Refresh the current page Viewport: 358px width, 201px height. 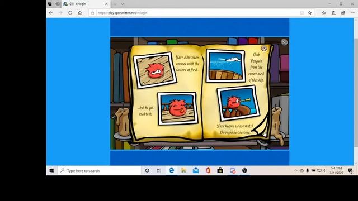click(x=70, y=13)
